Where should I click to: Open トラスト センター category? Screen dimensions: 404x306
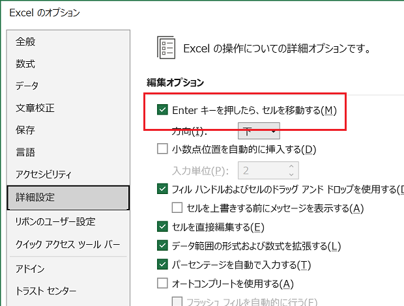tap(68, 291)
